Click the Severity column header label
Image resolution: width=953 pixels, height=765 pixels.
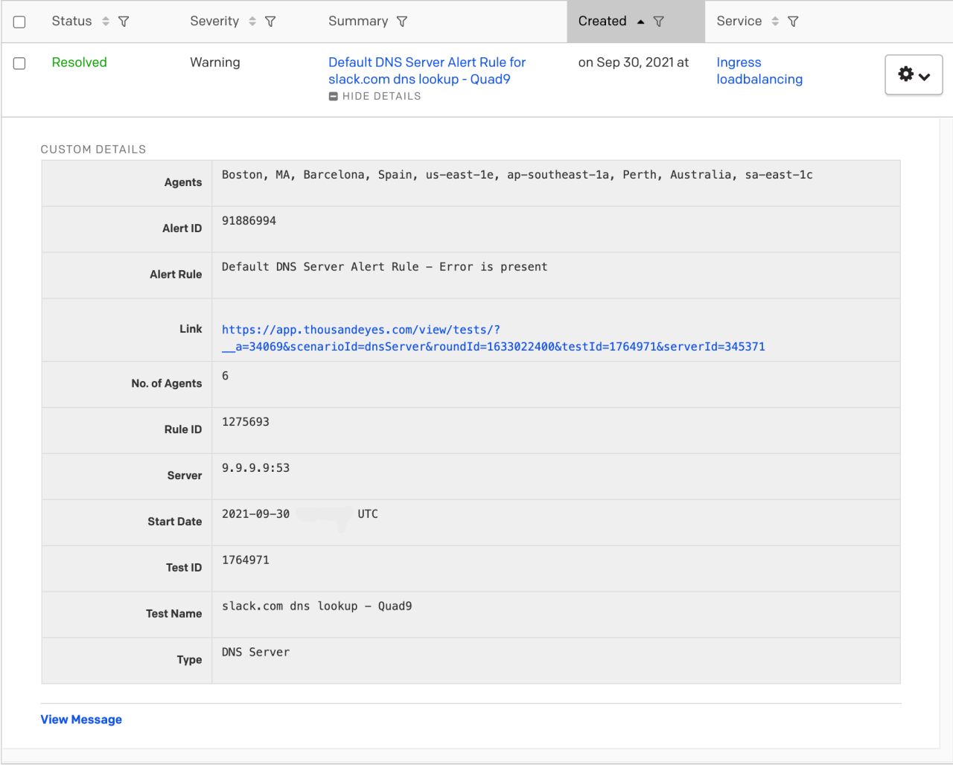pos(214,22)
